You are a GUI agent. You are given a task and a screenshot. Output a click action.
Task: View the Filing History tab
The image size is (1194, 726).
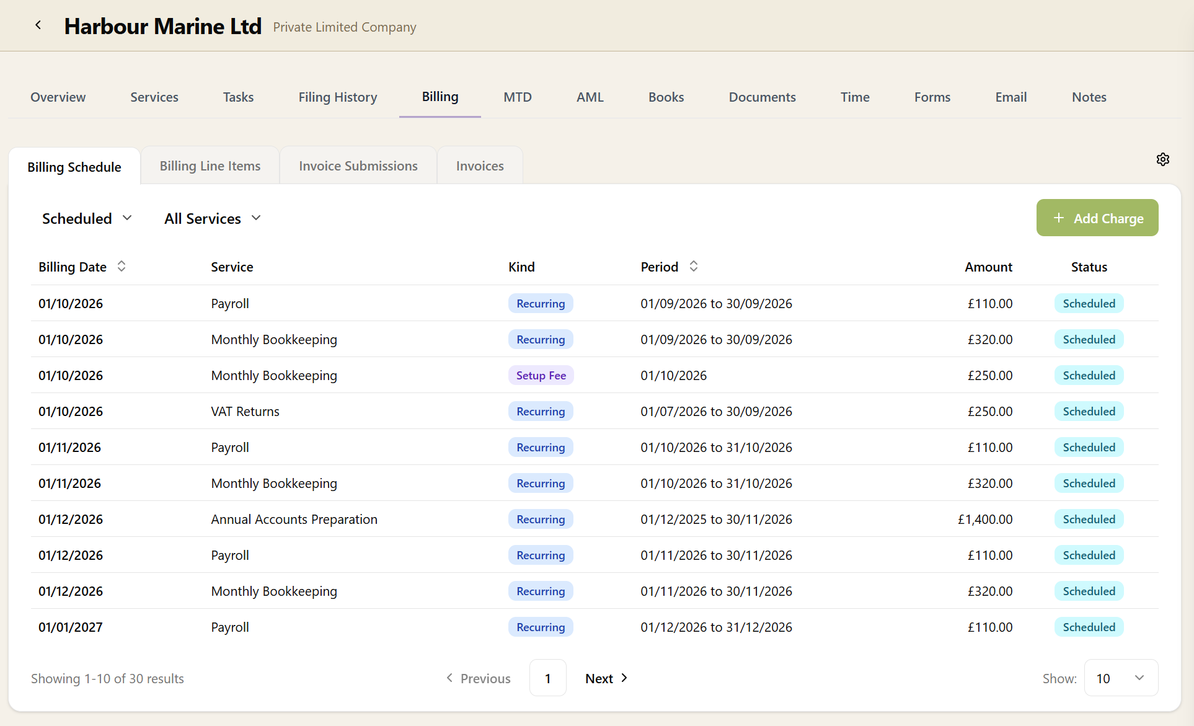(338, 97)
